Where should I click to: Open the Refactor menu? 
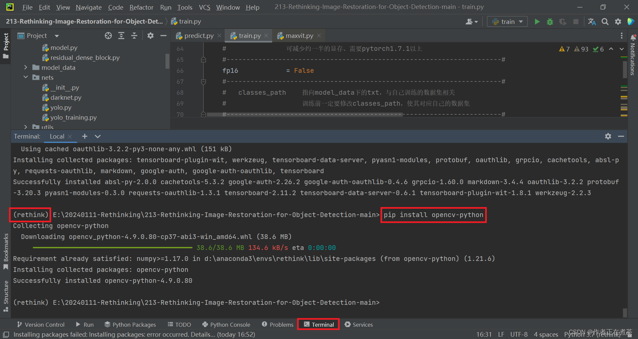(x=141, y=7)
